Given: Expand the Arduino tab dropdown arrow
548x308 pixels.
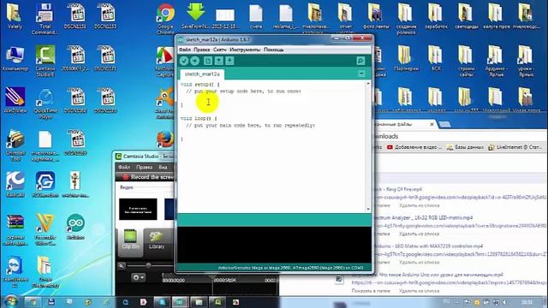Looking at the screenshot, I should click(361, 74).
